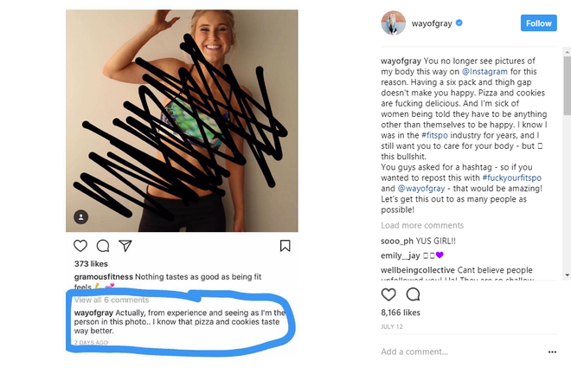
Task: Expand View all 6 comments
Action: pyautogui.click(x=112, y=300)
